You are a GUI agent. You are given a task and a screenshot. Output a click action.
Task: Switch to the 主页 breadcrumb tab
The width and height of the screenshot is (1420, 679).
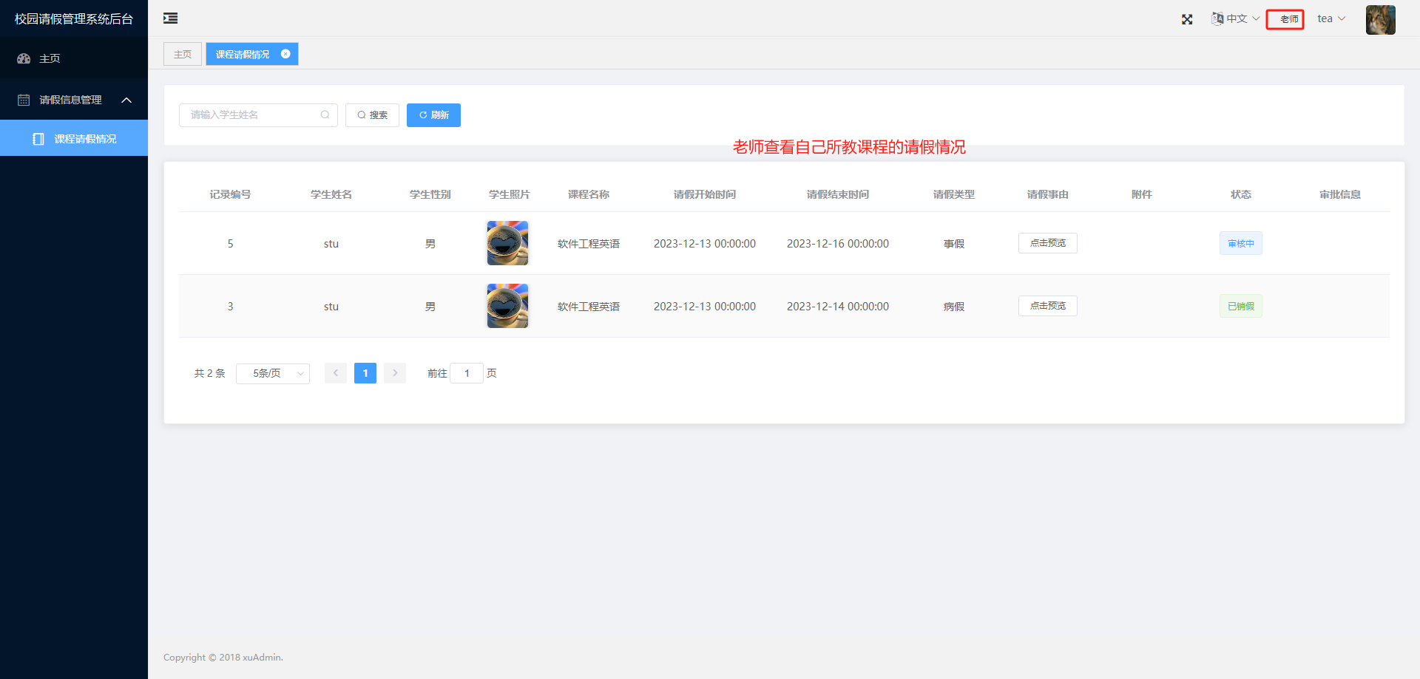[182, 53]
